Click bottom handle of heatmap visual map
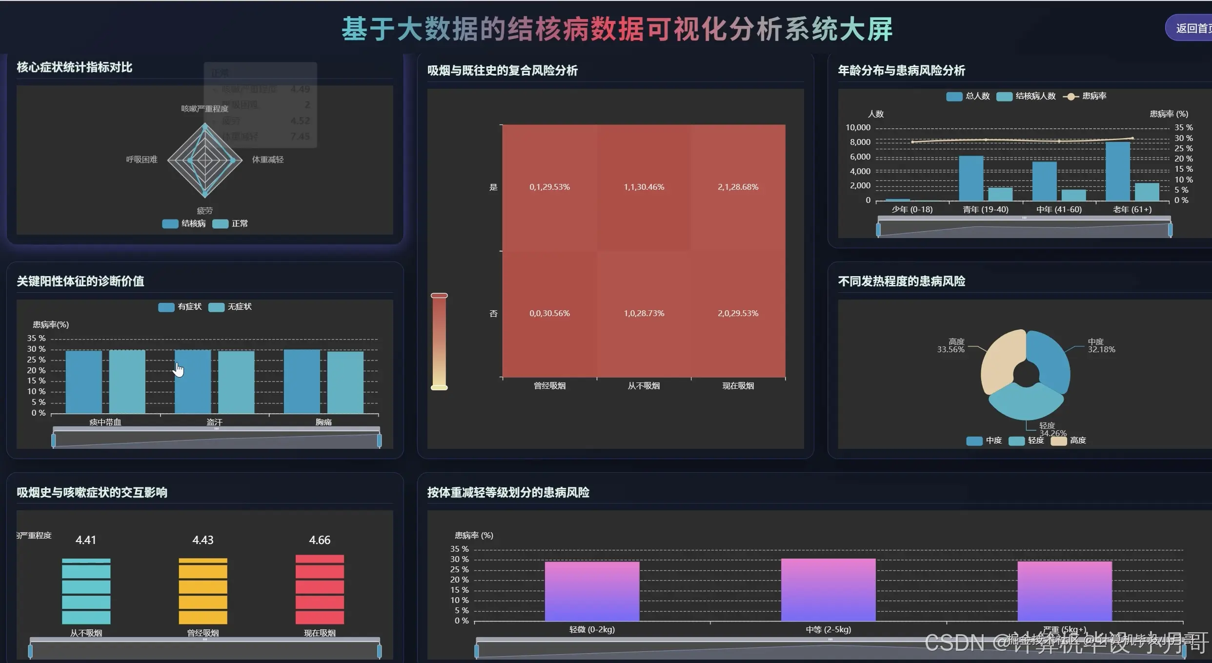The image size is (1212, 663). (439, 388)
